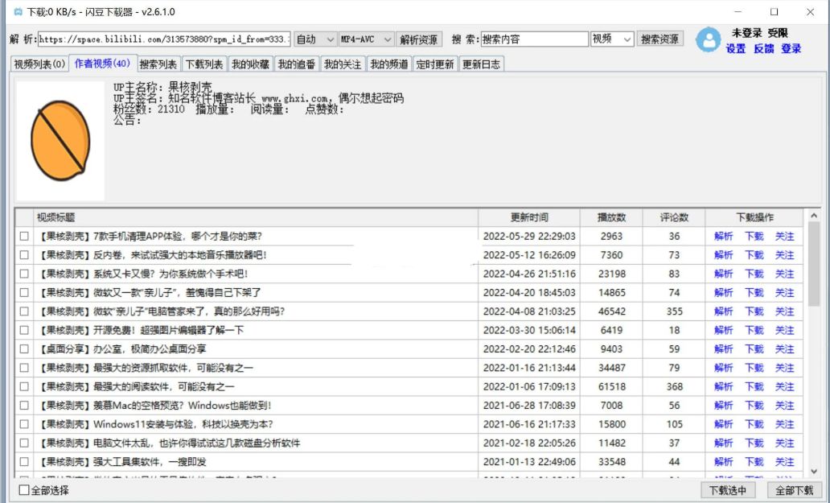Image resolution: width=830 pixels, height=503 pixels.
Task: Click the 下载选中 button
Action: pyautogui.click(x=727, y=489)
